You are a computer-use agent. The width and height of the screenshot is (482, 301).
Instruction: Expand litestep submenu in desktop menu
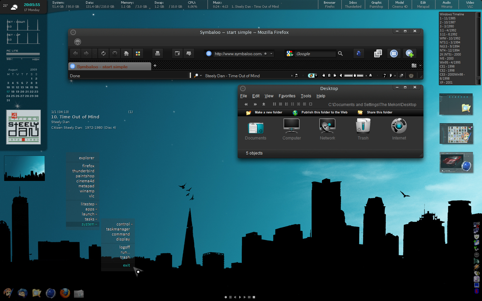89,204
